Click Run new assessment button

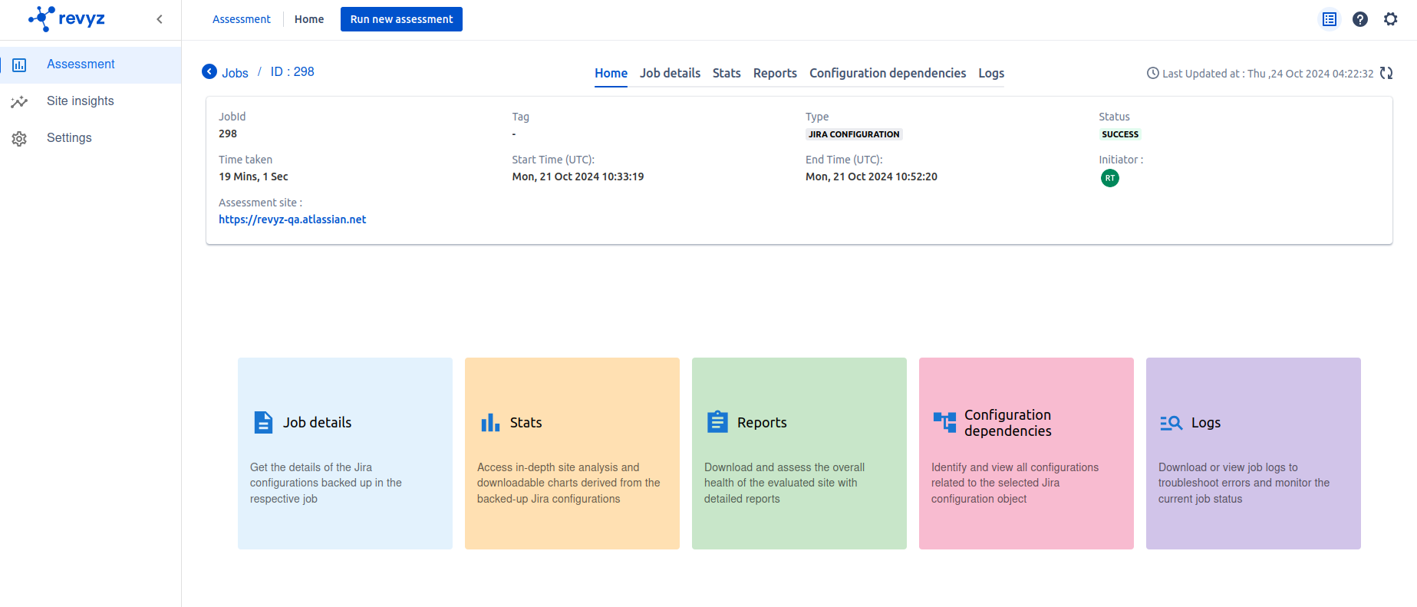pos(401,19)
